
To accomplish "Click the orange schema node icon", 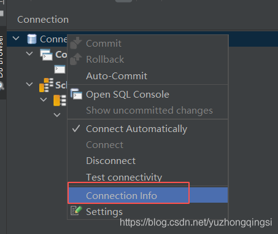I will pyautogui.click(x=60, y=100).
